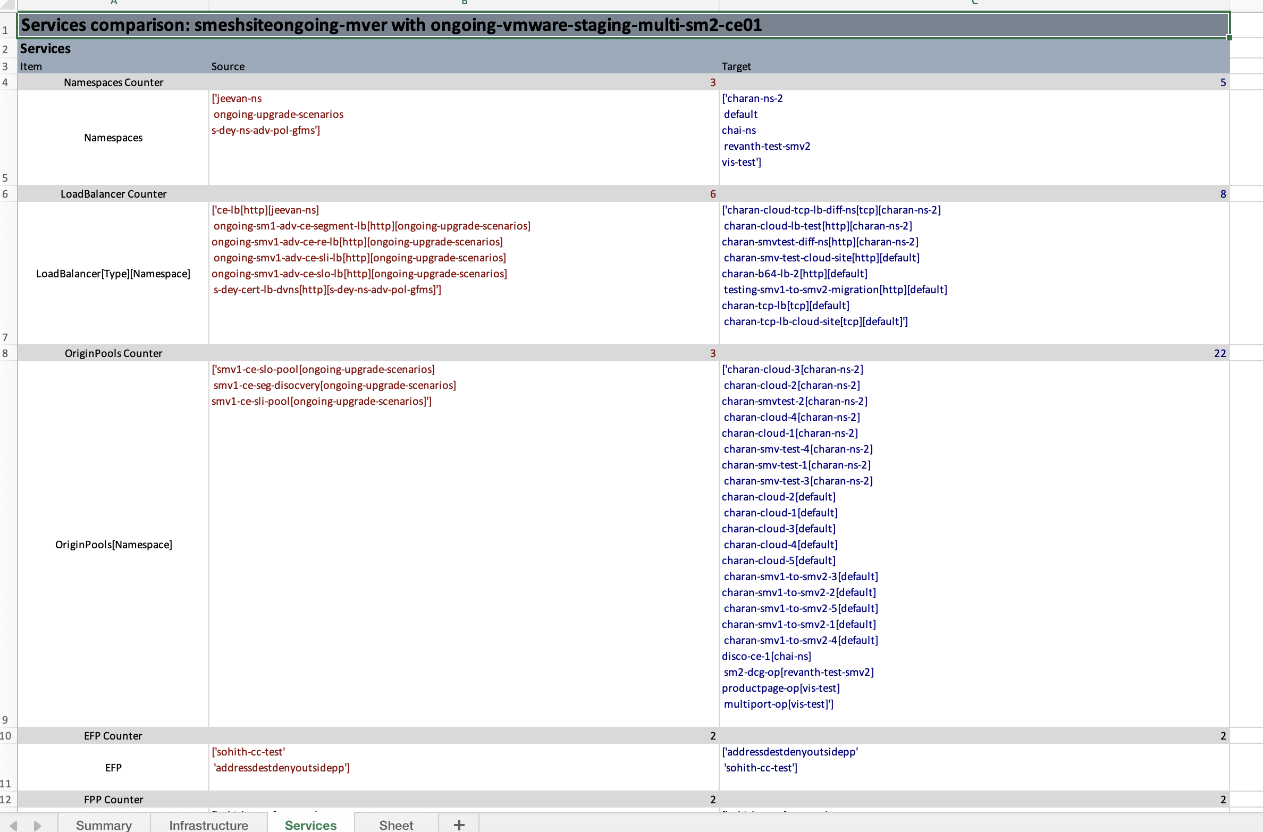The height and width of the screenshot is (832, 1263).
Task: Click the add new sheet plus icon
Action: tap(459, 825)
